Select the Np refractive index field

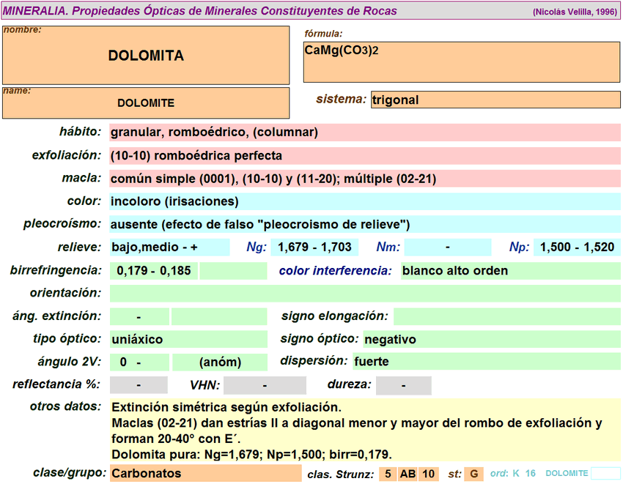pyautogui.click(x=577, y=247)
